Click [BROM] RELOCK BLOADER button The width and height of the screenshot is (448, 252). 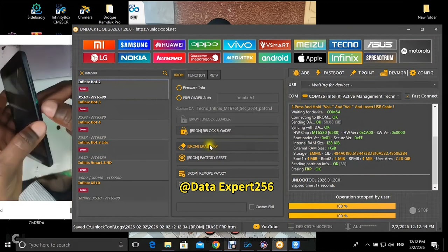coord(227,131)
